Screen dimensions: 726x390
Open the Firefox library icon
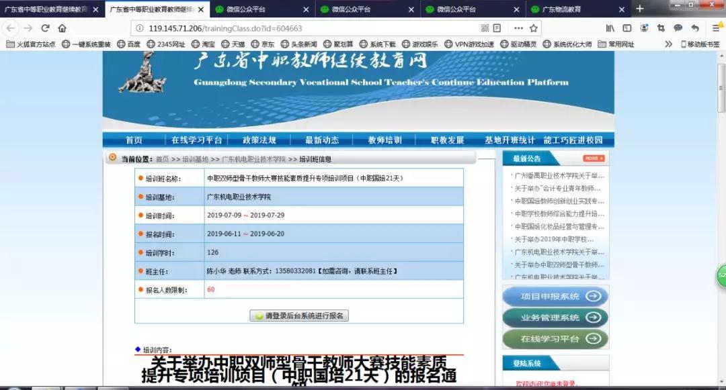(610, 28)
